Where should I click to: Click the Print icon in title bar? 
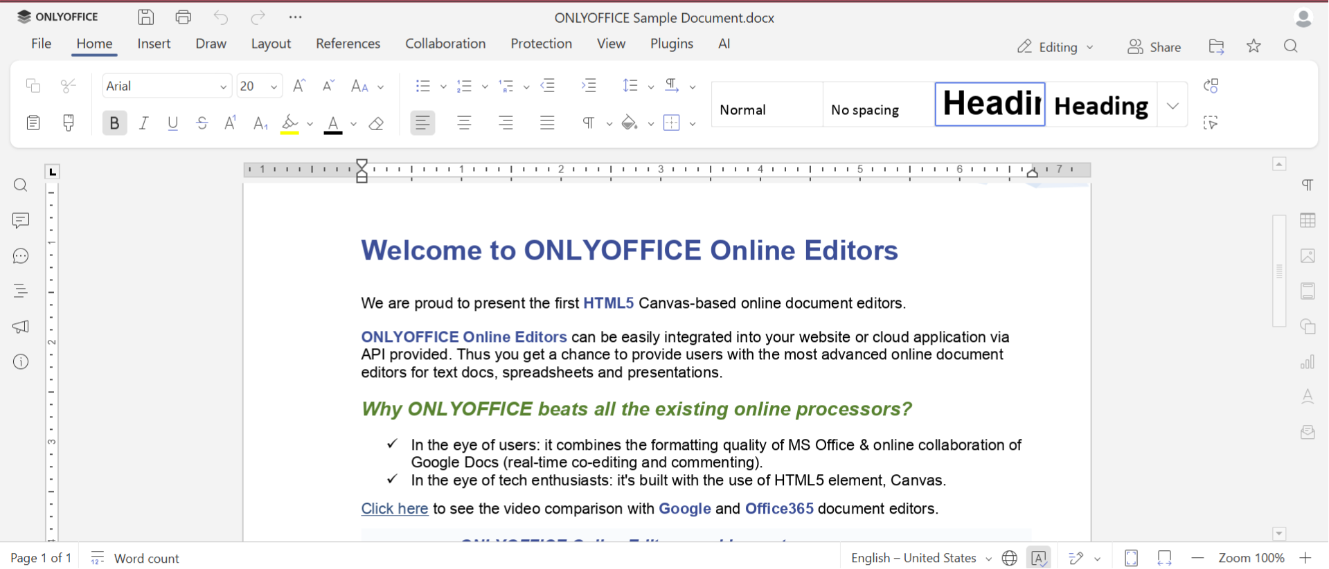click(184, 17)
